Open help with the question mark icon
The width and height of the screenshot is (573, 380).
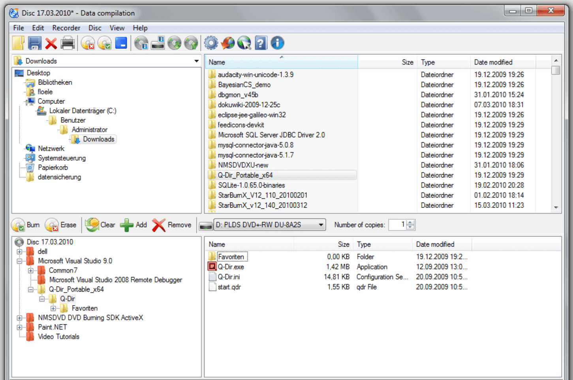pos(261,43)
